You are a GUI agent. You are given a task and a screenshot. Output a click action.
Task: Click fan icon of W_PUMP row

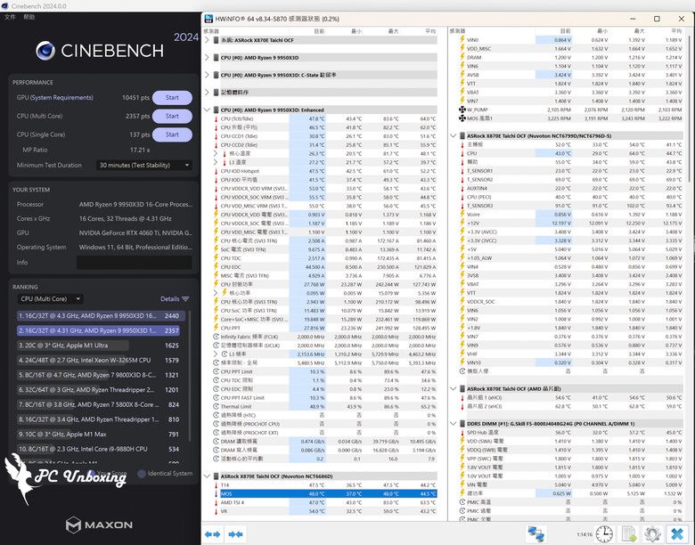(462, 110)
